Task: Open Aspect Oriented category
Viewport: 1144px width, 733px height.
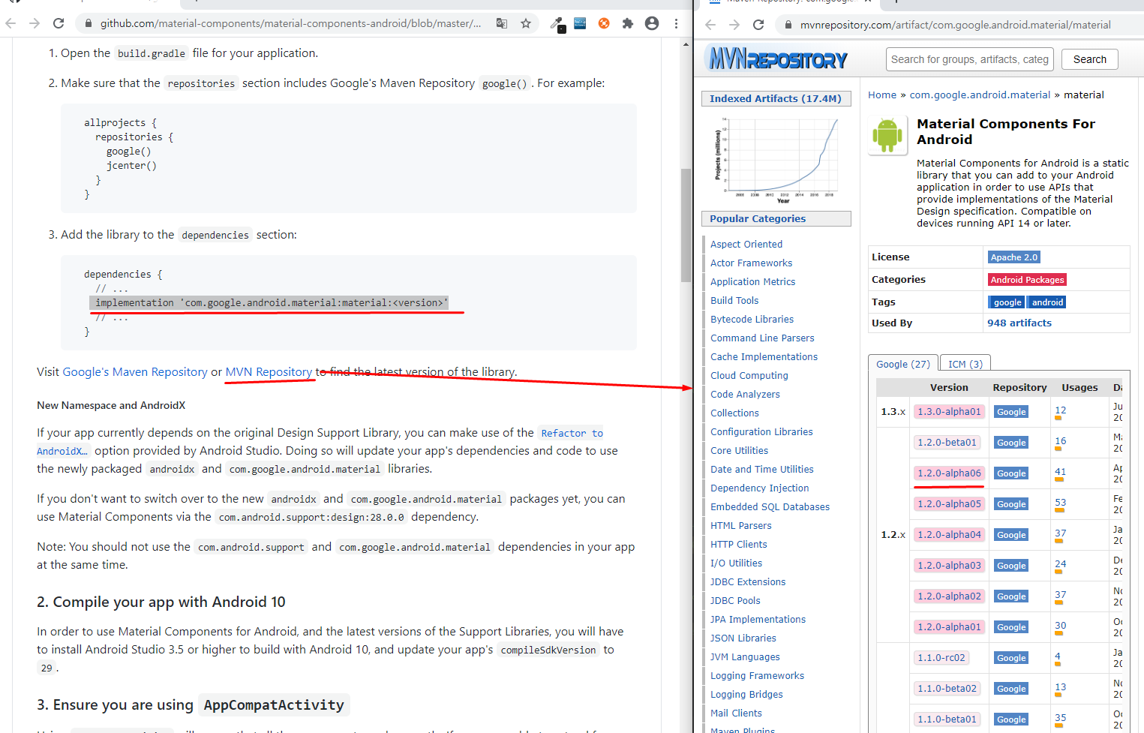Action: pos(746,245)
